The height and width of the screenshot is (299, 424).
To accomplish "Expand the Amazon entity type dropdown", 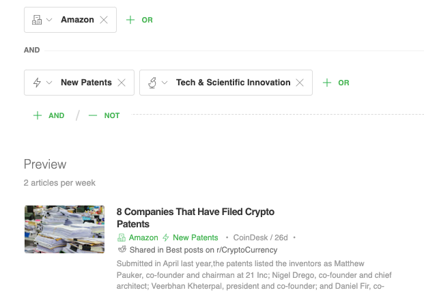I will pyautogui.click(x=49, y=20).
